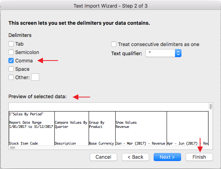
Task: Toggle Treat consecutive delimiters as one
Action: tap(114, 44)
